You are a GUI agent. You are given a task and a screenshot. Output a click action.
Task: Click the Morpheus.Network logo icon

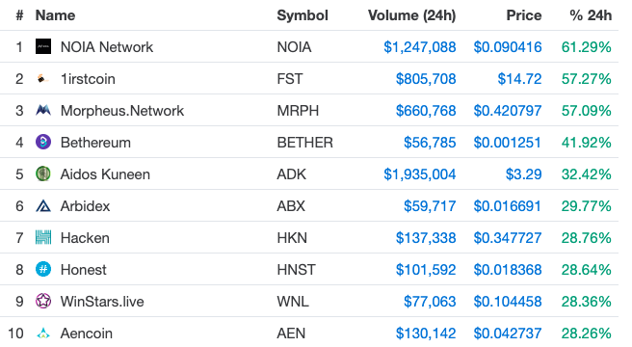point(43,110)
